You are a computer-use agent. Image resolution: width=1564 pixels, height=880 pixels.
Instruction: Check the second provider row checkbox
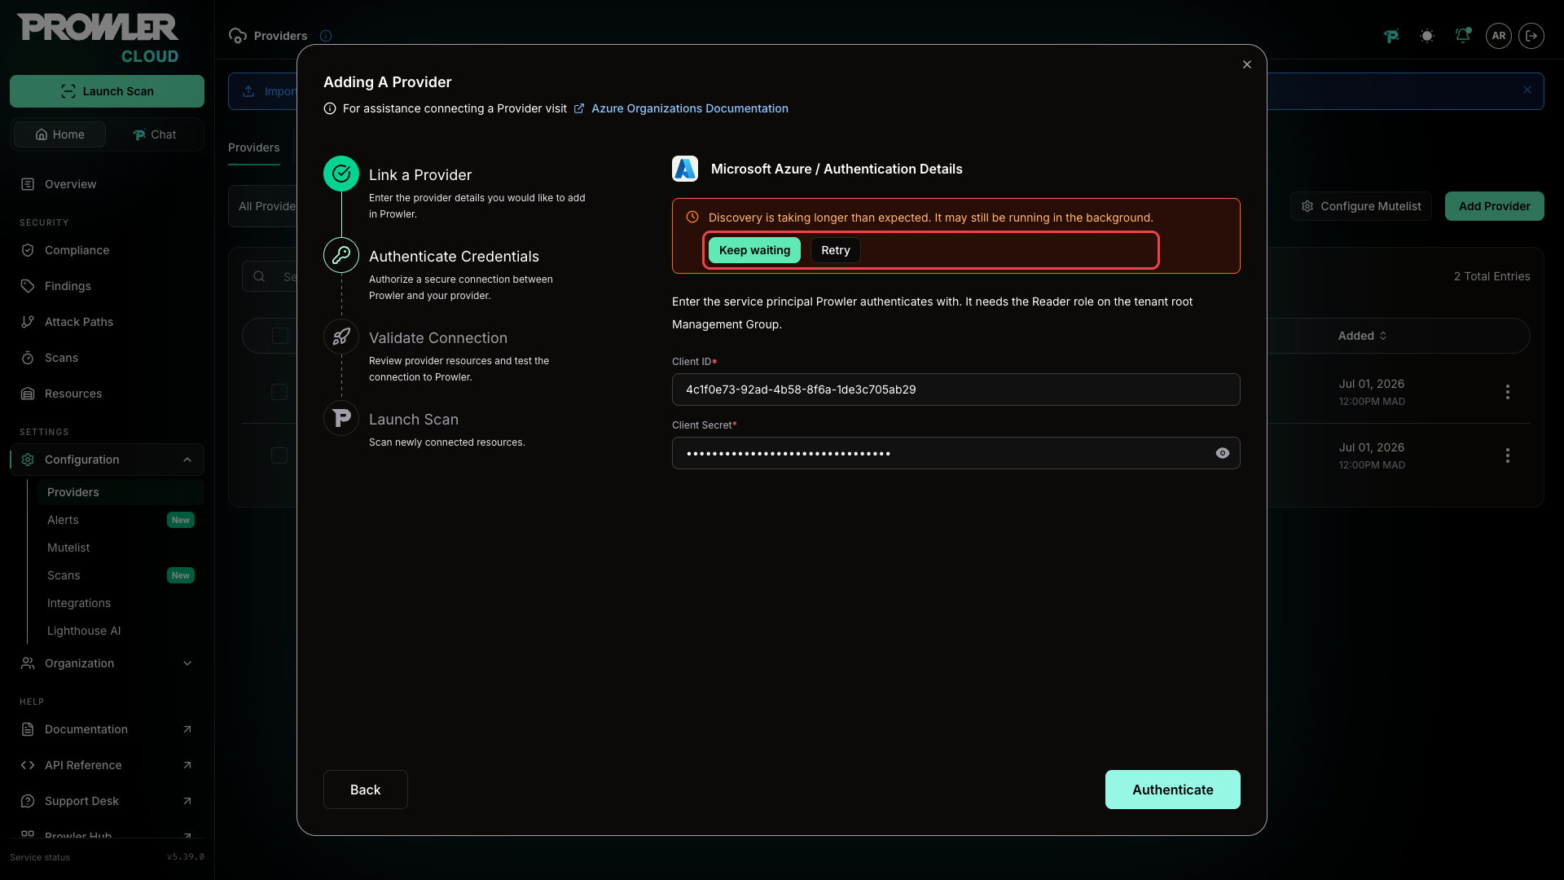tap(279, 455)
